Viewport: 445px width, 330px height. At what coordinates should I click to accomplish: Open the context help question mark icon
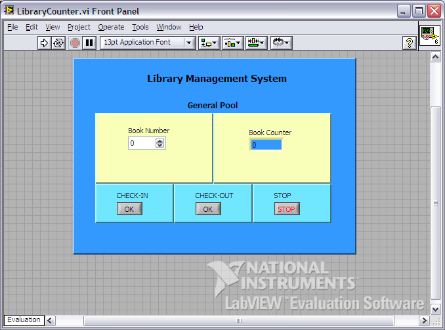click(410, 43)
